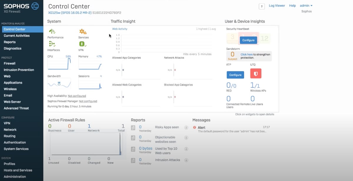The image size is (353, 181).
Task: Select Control Center in sidebar
Action: (22, 29)
